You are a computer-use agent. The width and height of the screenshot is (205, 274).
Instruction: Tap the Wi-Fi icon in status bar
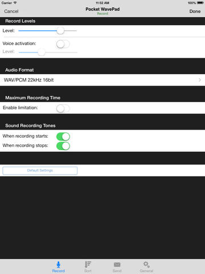coord(15,3)
